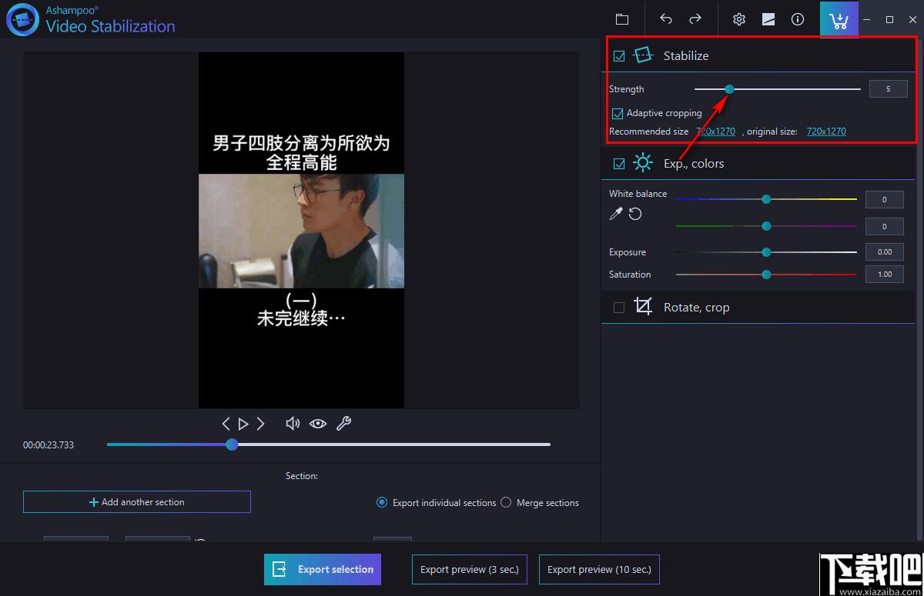Click the Exposure slider handle
This screenshot has height=596, width=924.
(x=766, y=252)
